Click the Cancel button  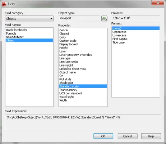128,136
